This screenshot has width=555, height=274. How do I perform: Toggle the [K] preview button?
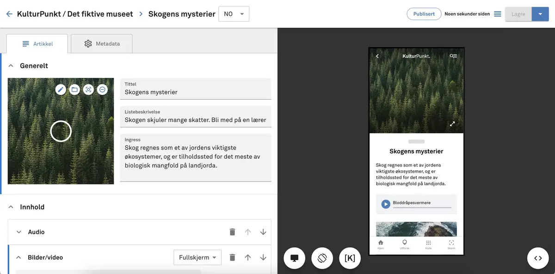click(x=350, y=258)
